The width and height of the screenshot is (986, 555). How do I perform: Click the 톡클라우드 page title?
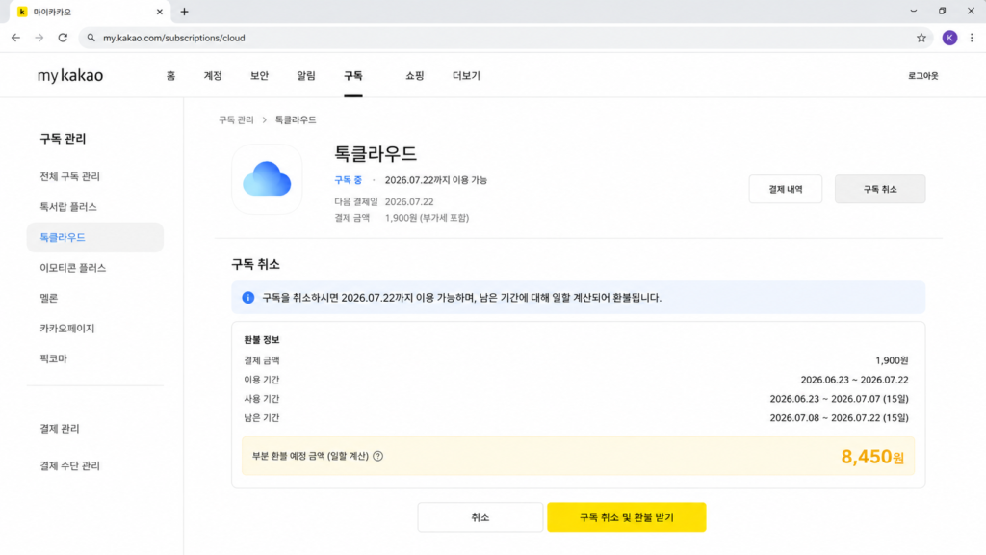pyautogui.click(x=376, y=153)
